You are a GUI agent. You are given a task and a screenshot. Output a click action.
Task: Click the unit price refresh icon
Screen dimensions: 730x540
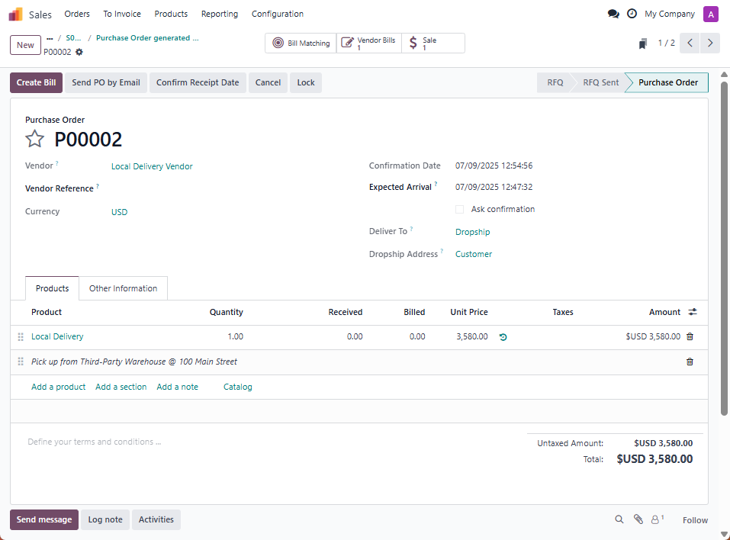click(503, 336)
